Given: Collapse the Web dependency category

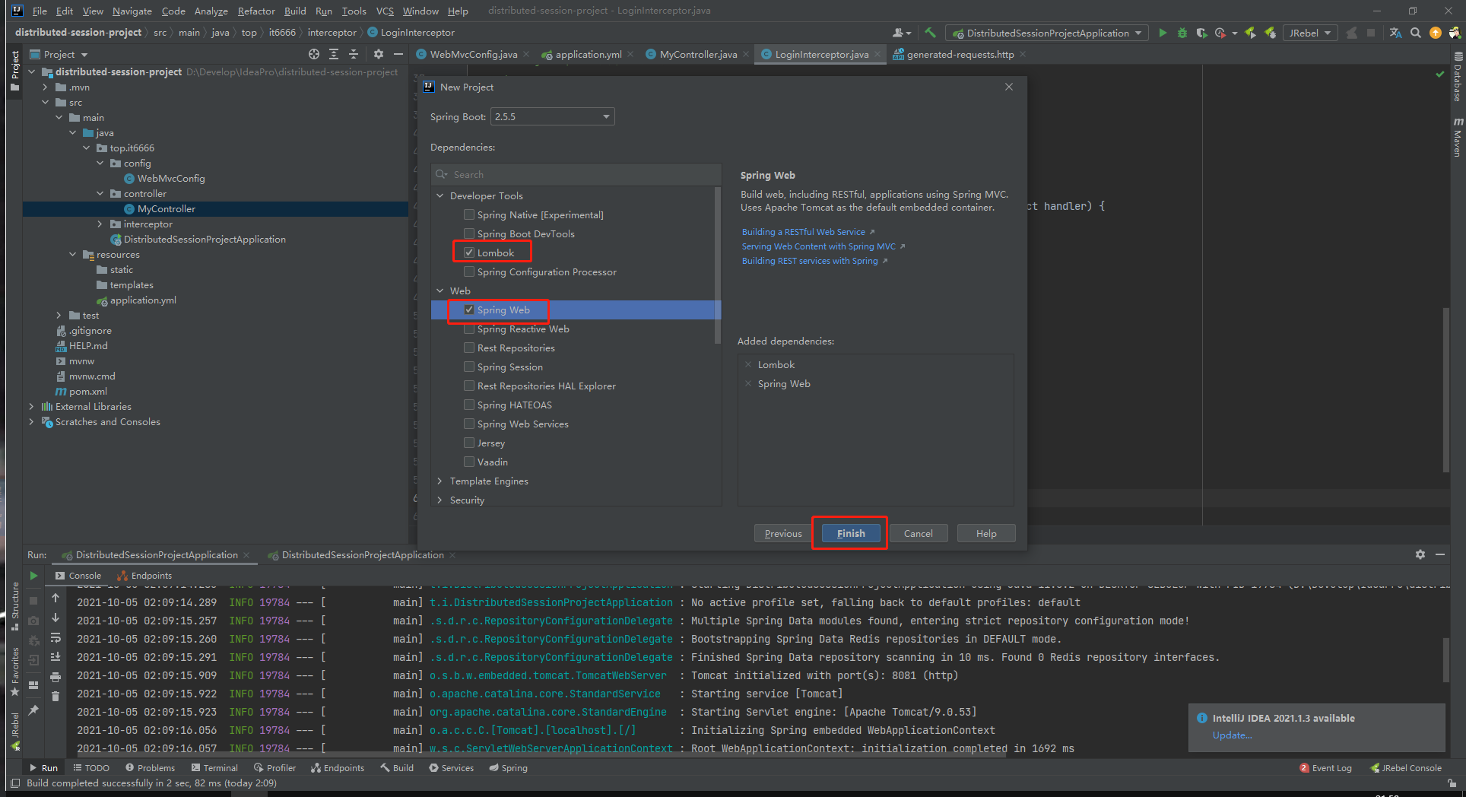Looking at the screenshot, I should 440,291.
